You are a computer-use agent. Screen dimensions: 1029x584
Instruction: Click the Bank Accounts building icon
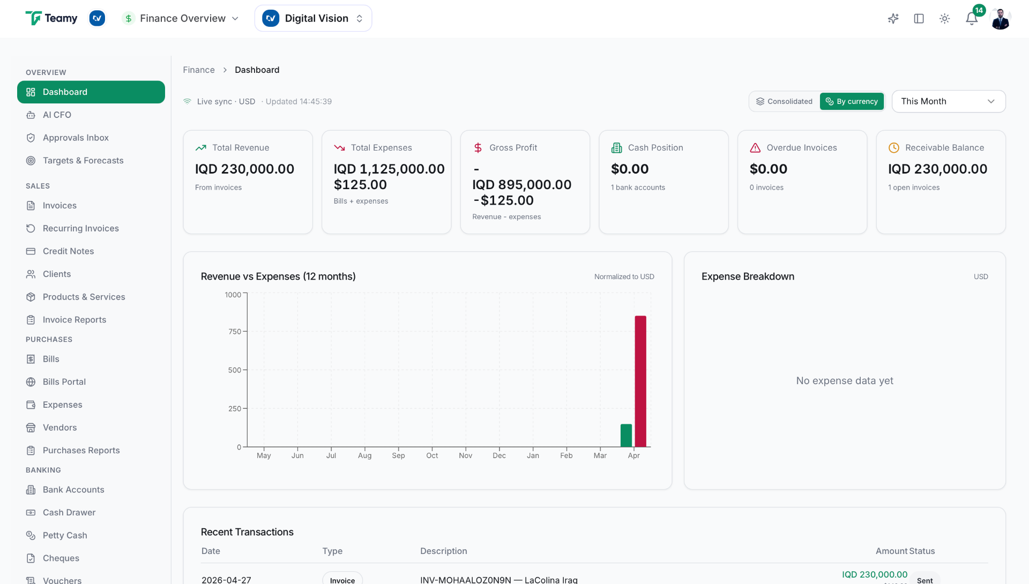click(31, 490)
